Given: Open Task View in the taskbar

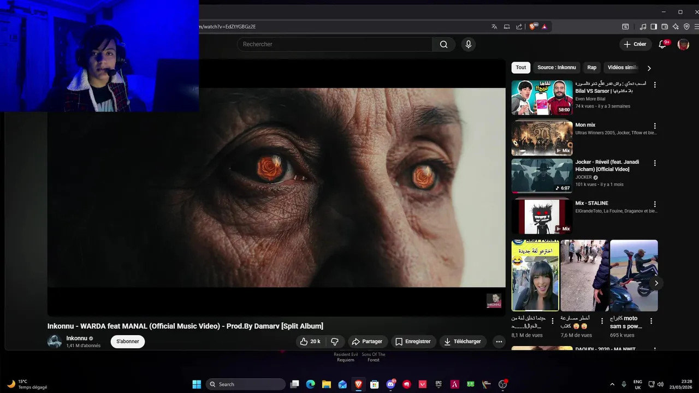Looking at the screenshot, I should click(294, 384).
